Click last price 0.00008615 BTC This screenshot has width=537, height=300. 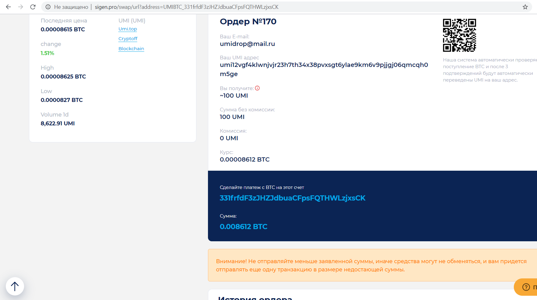(x=63, y=30)
